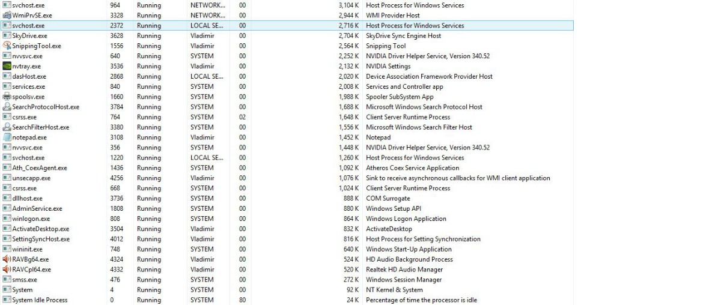Click the 'Spooler SubSystem App' description
Image resolution: width=721 pixels, height=305 pixels.
400,97
